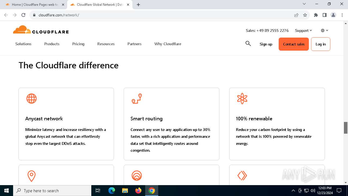This screenshot has width=348, height=196.
Task: Open the Solutions menu
Action: click(x=23, y=44)
